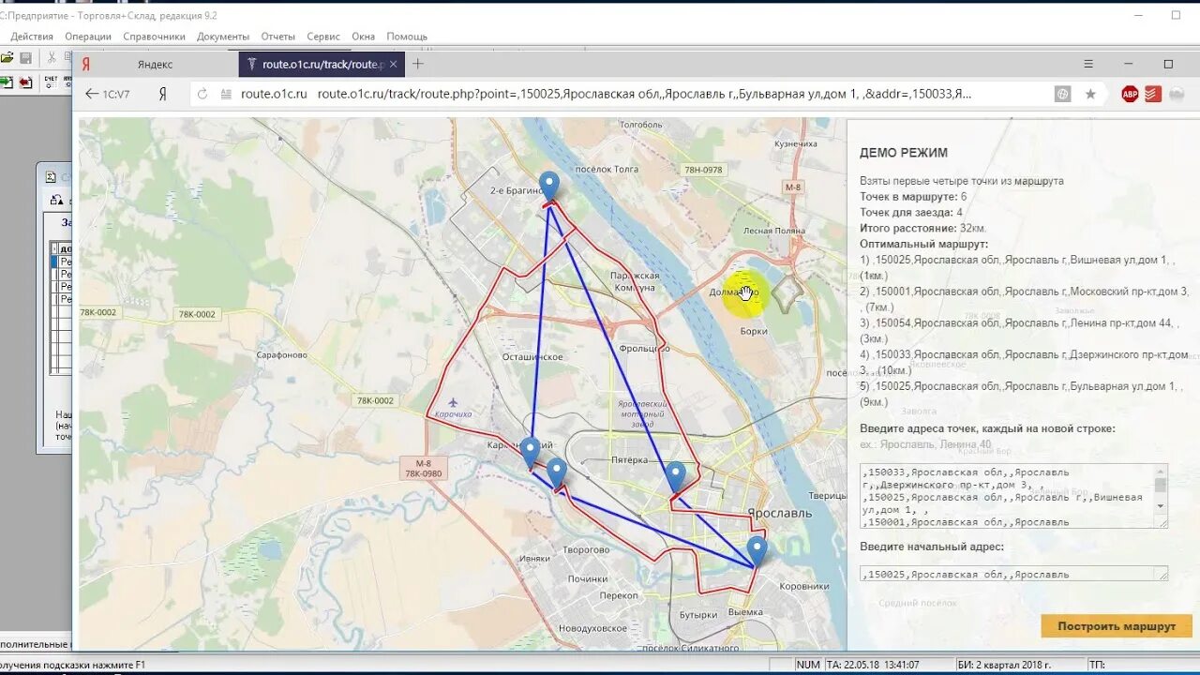1200x675 pixels.
Task: Open the Сервис menu
Action: click(323, 37)
